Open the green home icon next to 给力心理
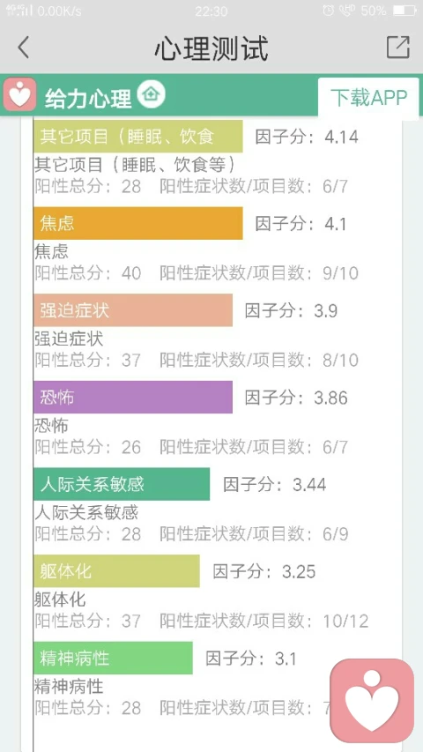 pos(151,93)
